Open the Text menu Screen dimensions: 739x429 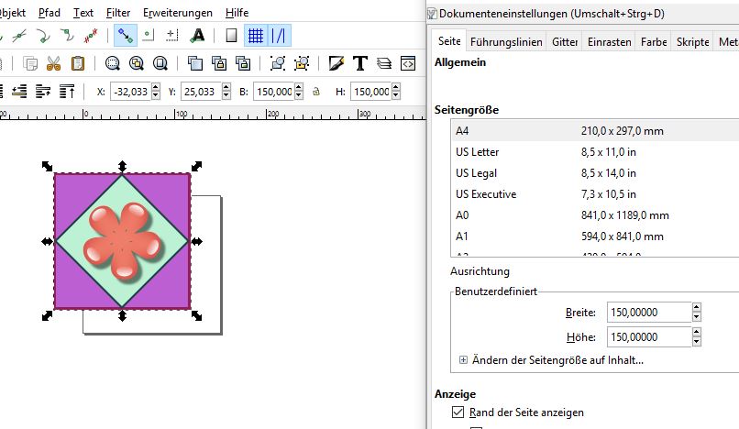coord(83,13)
